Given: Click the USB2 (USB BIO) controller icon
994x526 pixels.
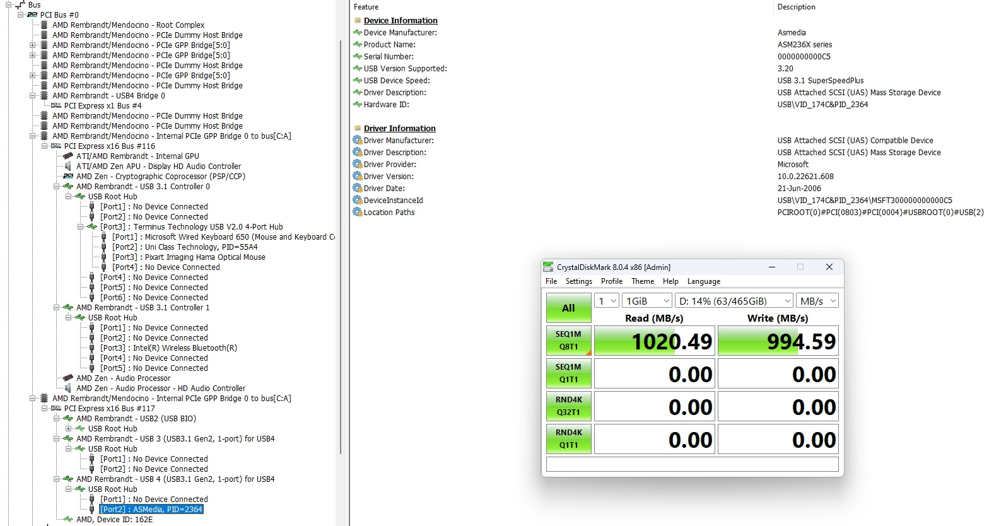Looking at the screenshot, I should pyautogui.click(x=68, y=419).
